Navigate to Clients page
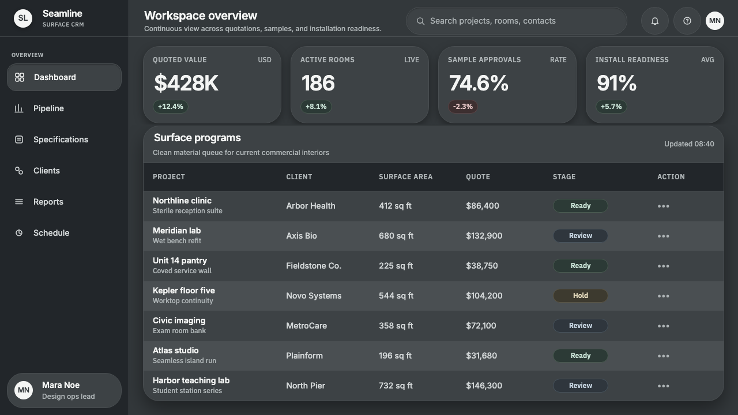The width and height of the screenshot is (738, 415). point(64,171)
